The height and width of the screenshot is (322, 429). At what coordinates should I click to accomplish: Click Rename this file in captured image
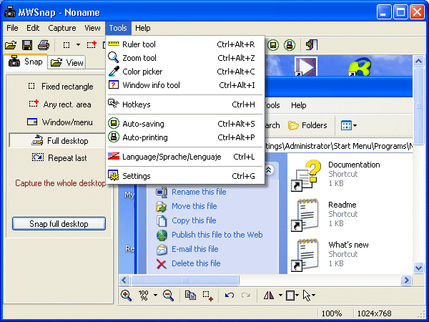pyautogui.click(x=191, y=192)
